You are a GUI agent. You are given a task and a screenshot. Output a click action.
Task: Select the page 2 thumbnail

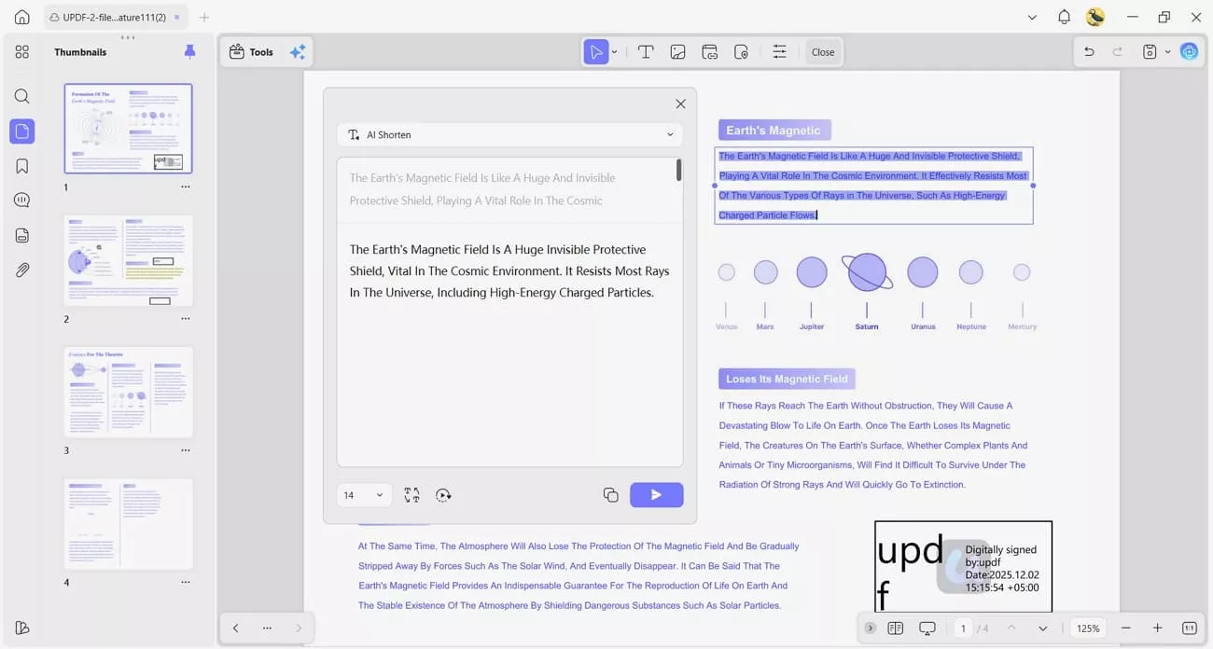[x=128, y=259]
